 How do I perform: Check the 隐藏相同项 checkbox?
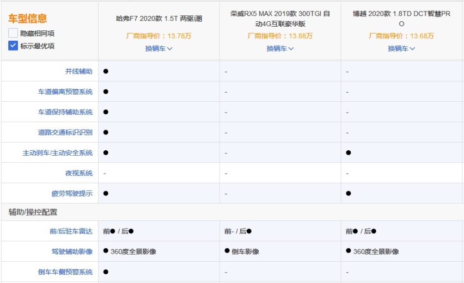[13, 33]
